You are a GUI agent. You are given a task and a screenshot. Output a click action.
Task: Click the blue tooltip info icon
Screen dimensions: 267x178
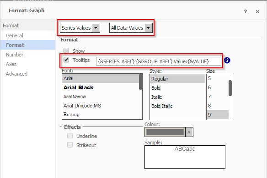click(x=227, y=60)
